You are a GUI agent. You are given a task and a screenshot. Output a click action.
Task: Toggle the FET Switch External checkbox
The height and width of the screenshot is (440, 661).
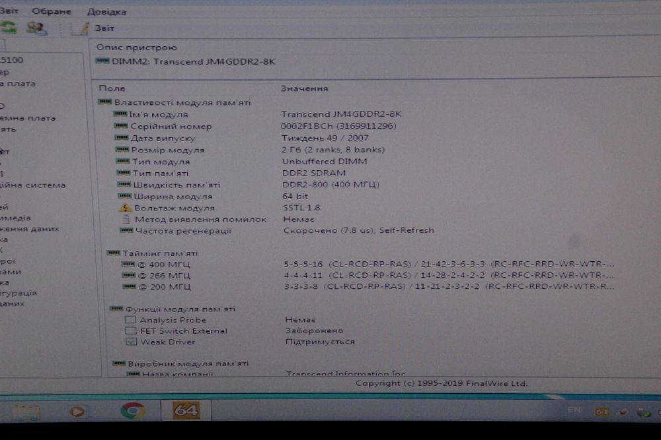(x=131, y=330)
